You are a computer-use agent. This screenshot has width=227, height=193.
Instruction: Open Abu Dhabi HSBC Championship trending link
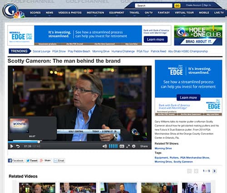coord(188,51)
